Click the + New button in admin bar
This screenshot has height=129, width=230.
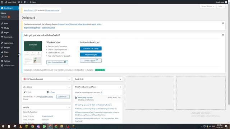point(33,2)
